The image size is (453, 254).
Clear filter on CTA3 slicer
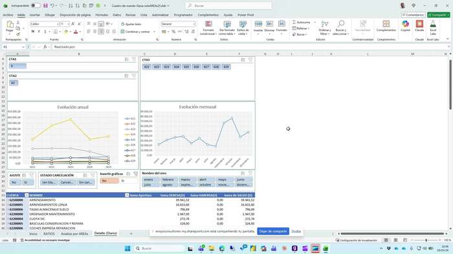coord(250,59)
